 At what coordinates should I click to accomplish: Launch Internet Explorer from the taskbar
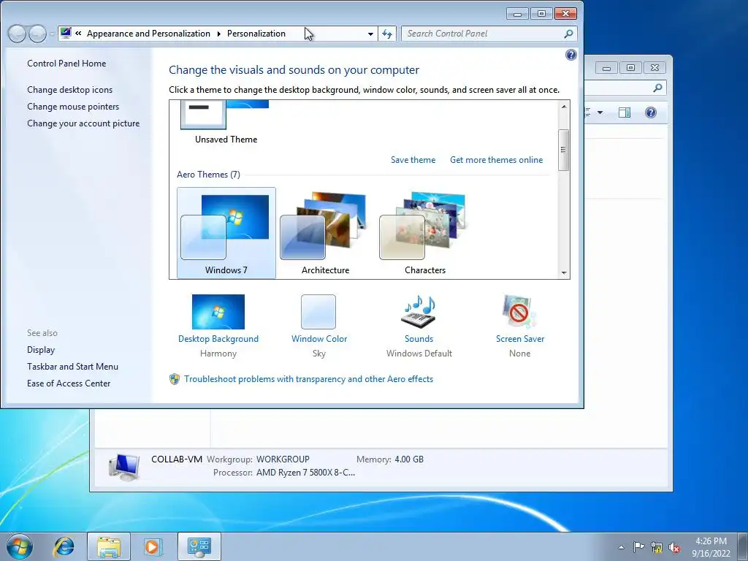coord(64,546)
